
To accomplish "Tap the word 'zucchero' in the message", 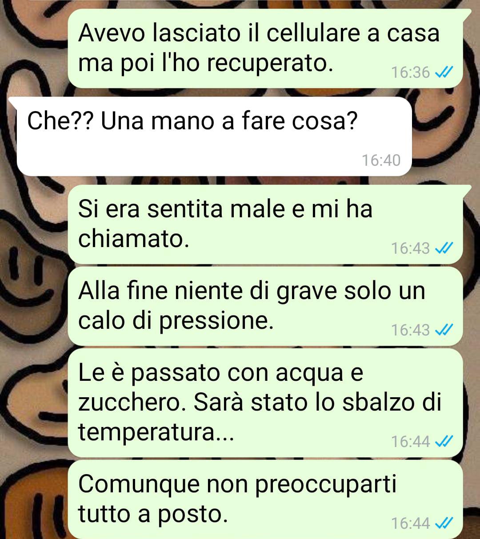I will click(x=132, y=402).
